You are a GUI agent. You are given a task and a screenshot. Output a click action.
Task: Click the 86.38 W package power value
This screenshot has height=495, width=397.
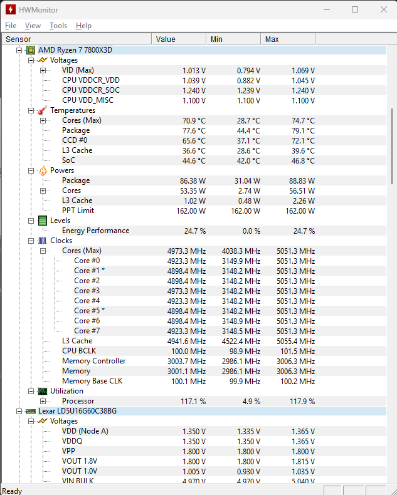tap(193, 181)
